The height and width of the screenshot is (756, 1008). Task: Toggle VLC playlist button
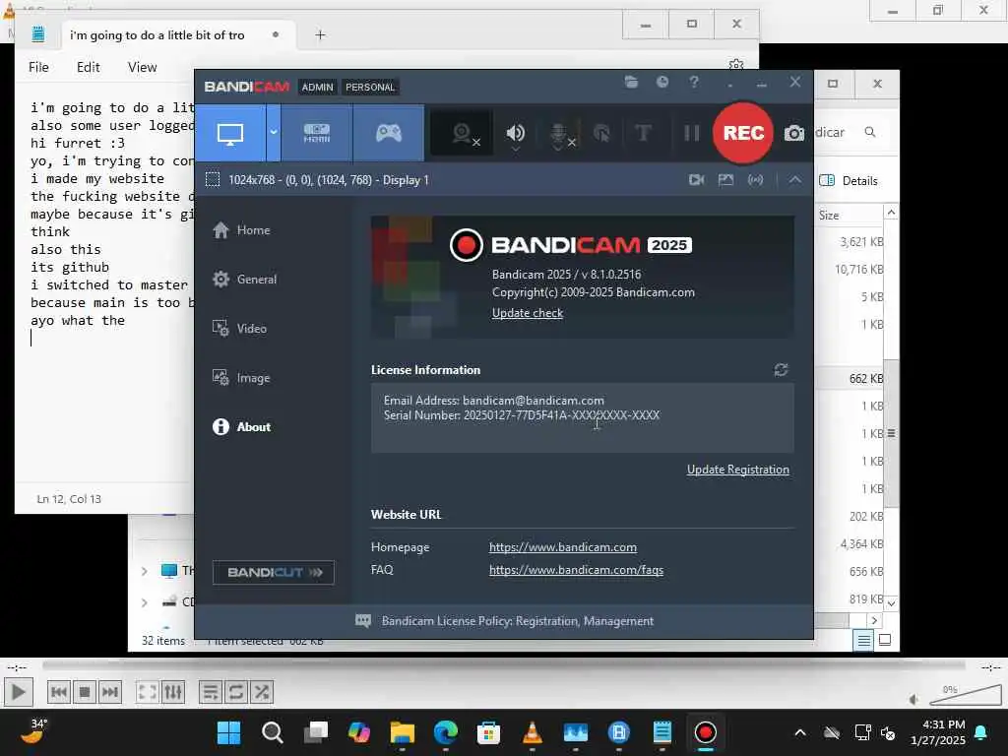click(x=211, y=692)
